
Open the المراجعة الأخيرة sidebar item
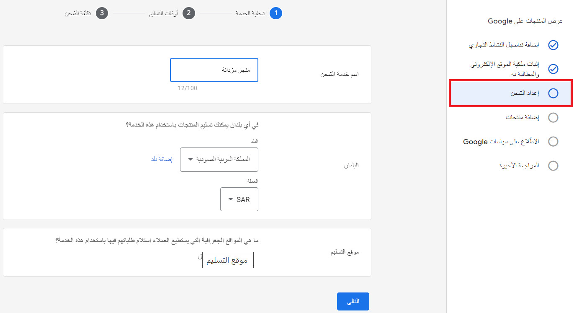point(519,166)
